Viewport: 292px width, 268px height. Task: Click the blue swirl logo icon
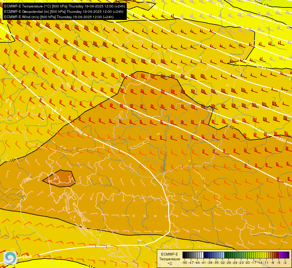10,258
